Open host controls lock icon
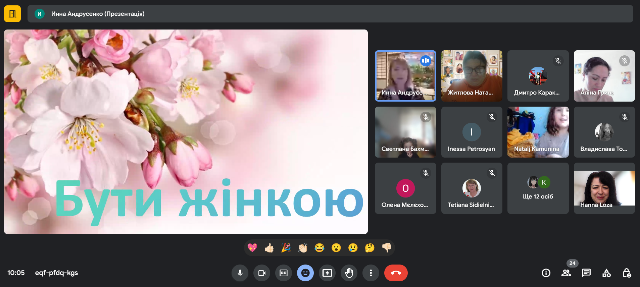This screenshot has height=287, width=640. [627, 273]
